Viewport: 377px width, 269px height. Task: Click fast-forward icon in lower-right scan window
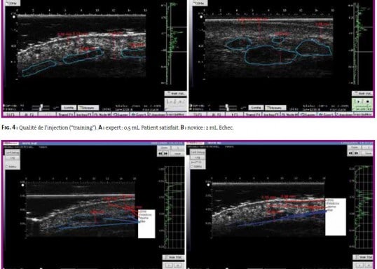point(357,153)
